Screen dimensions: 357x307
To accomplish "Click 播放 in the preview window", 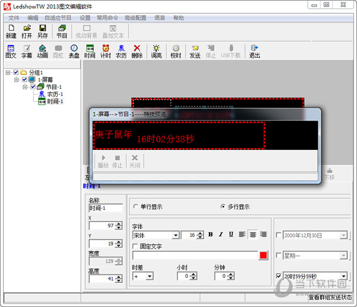I will [103, 161].
